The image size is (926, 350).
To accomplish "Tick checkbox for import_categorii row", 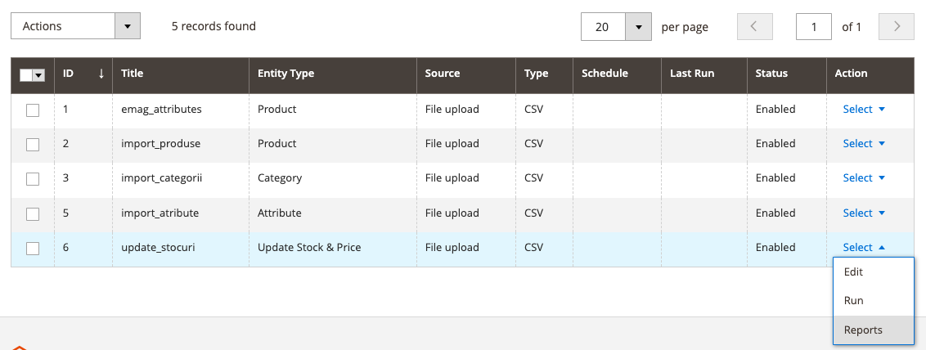I will click(33, 178).
